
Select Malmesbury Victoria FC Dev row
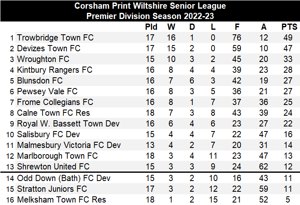(x=150, y=145)
